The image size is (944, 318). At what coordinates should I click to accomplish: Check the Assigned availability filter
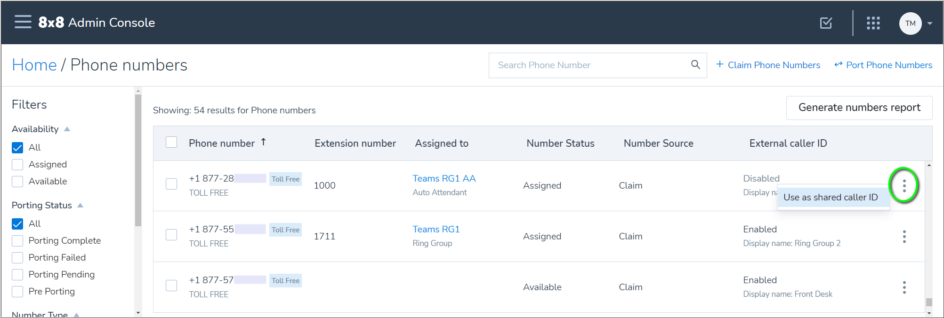pos(17,165)
